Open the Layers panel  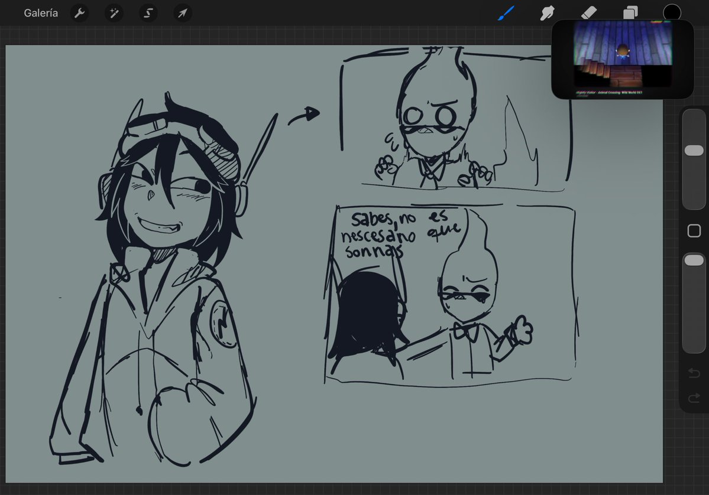[630, 12]
